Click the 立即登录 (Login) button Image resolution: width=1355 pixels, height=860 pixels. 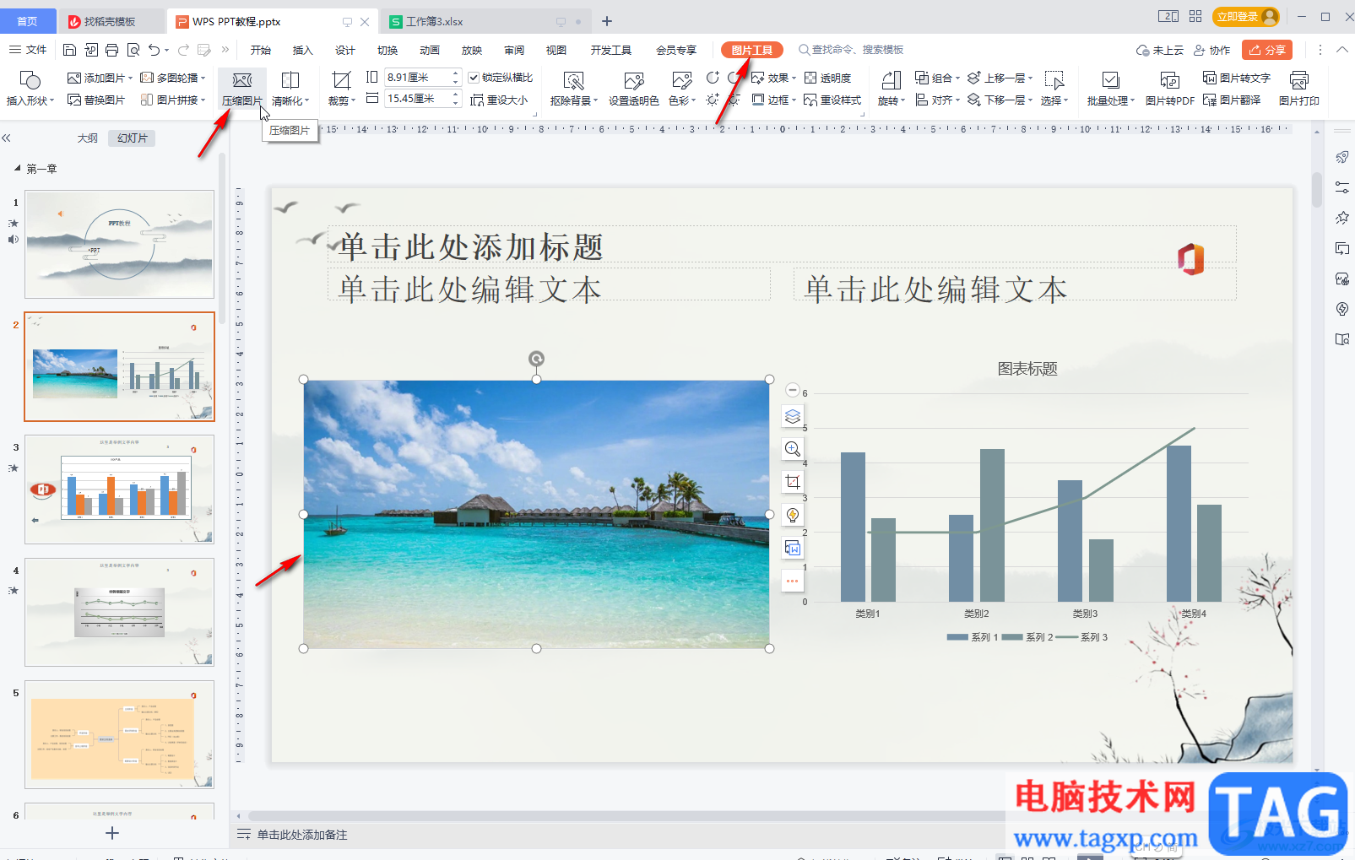1246,17
